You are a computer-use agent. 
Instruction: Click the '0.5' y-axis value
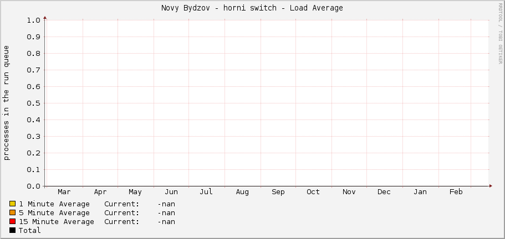point(33,103)
